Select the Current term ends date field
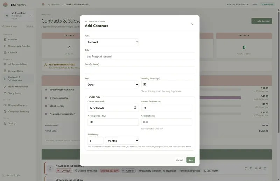The image size is (280, 181). tap(113, 108)
